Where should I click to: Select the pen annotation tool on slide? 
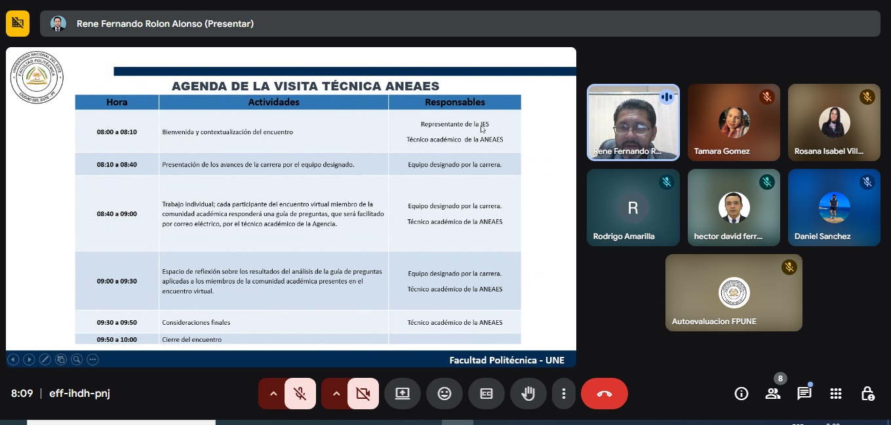coord(45,359)
